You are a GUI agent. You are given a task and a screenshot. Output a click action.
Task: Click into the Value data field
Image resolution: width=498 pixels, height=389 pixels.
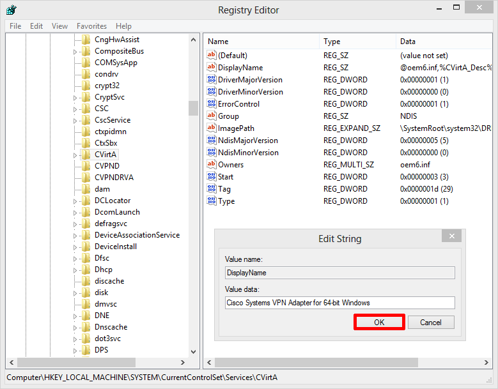pos(340,303)
